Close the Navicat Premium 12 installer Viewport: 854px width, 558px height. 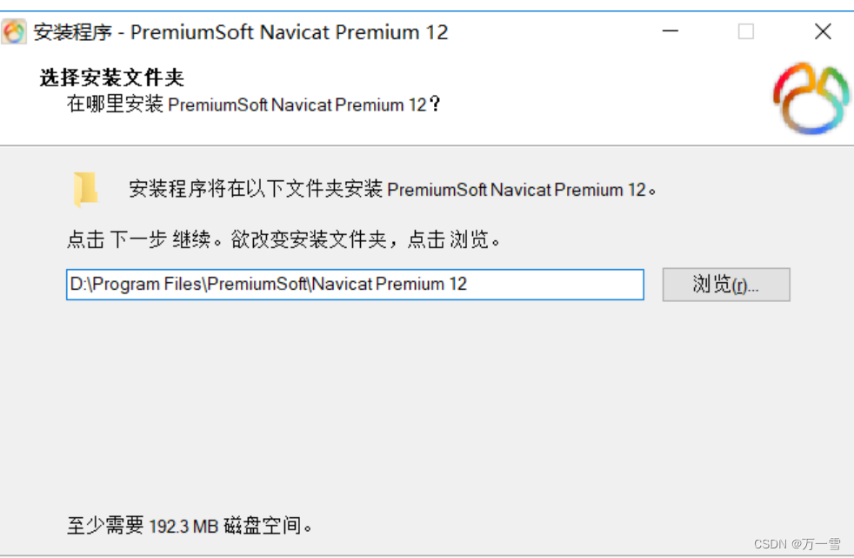click(823, 31)
